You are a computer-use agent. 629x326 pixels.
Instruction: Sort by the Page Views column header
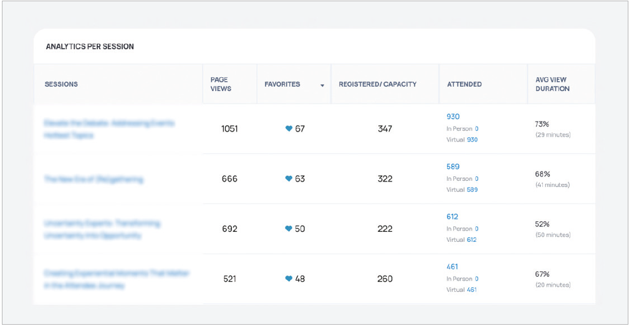pyautogui.click(x=221, y=84)
